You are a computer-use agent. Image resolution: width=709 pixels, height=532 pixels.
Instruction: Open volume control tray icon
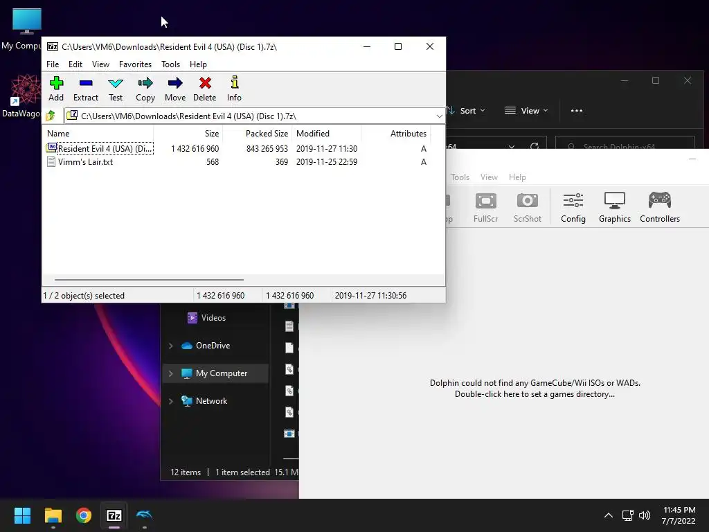coord(645,515)
